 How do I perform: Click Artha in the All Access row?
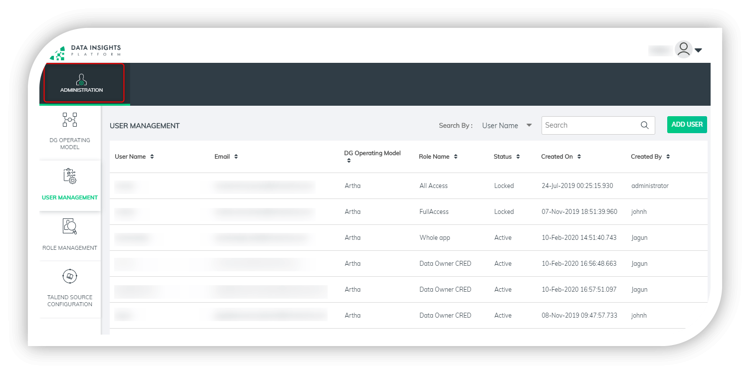pos(353,186)
